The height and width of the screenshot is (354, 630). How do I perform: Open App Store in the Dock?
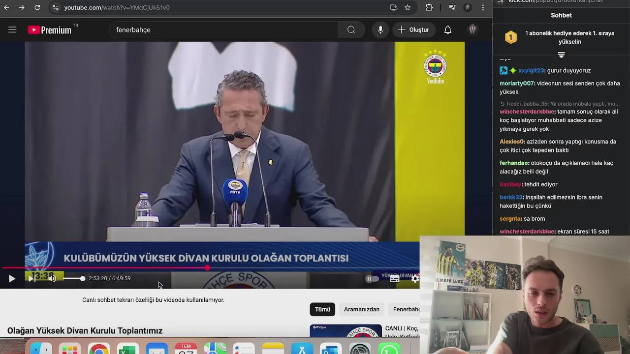pos(302,349)
